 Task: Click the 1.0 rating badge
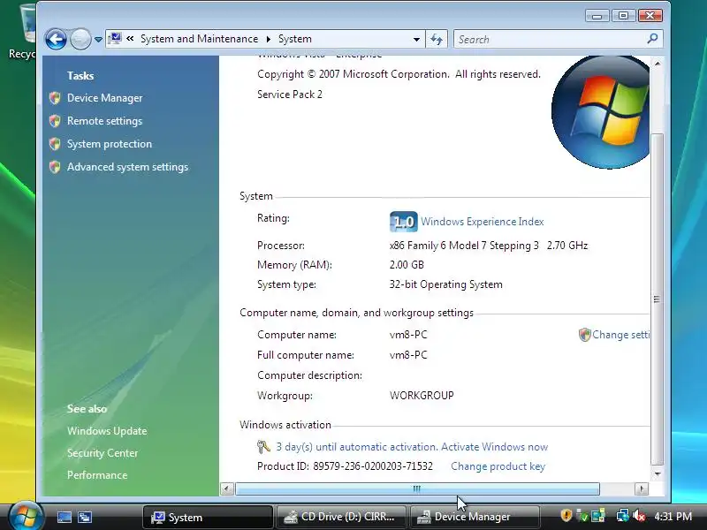[403, 222]
